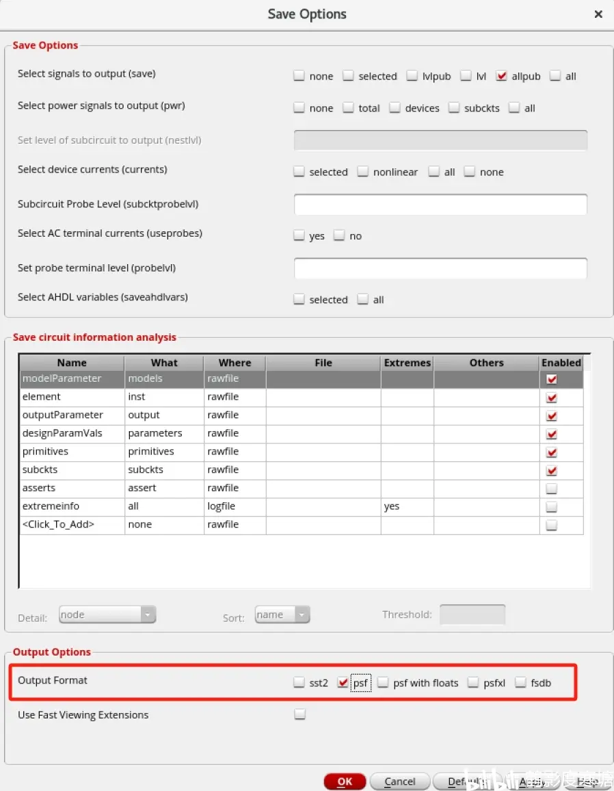The width and height of the screenshot is (614, 791).
Task: Check 'devices' for power signals
Action: pyautogui.click(x=395, y=107)
